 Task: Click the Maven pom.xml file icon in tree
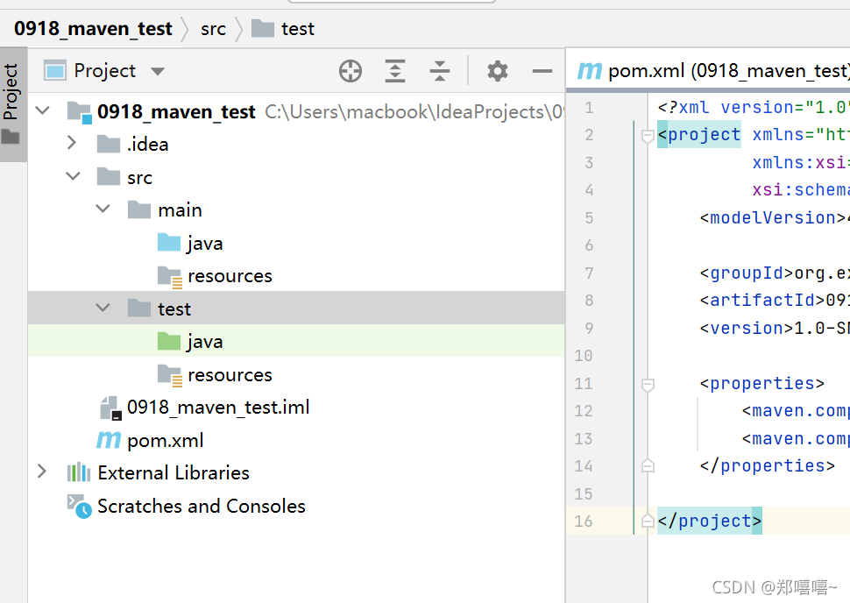coord(109,440)
